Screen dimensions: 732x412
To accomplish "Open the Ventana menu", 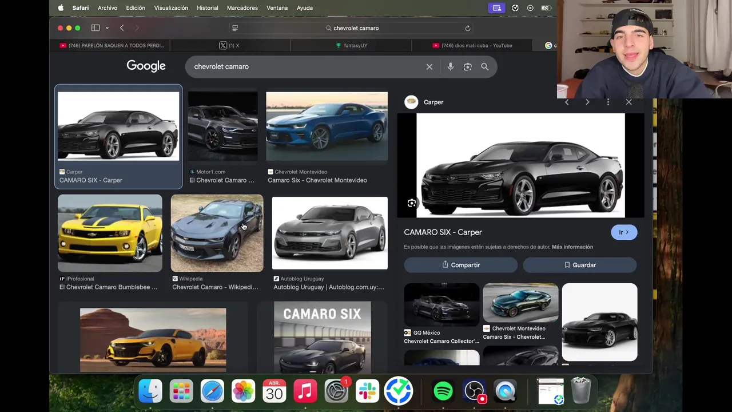I will (277, 8).
